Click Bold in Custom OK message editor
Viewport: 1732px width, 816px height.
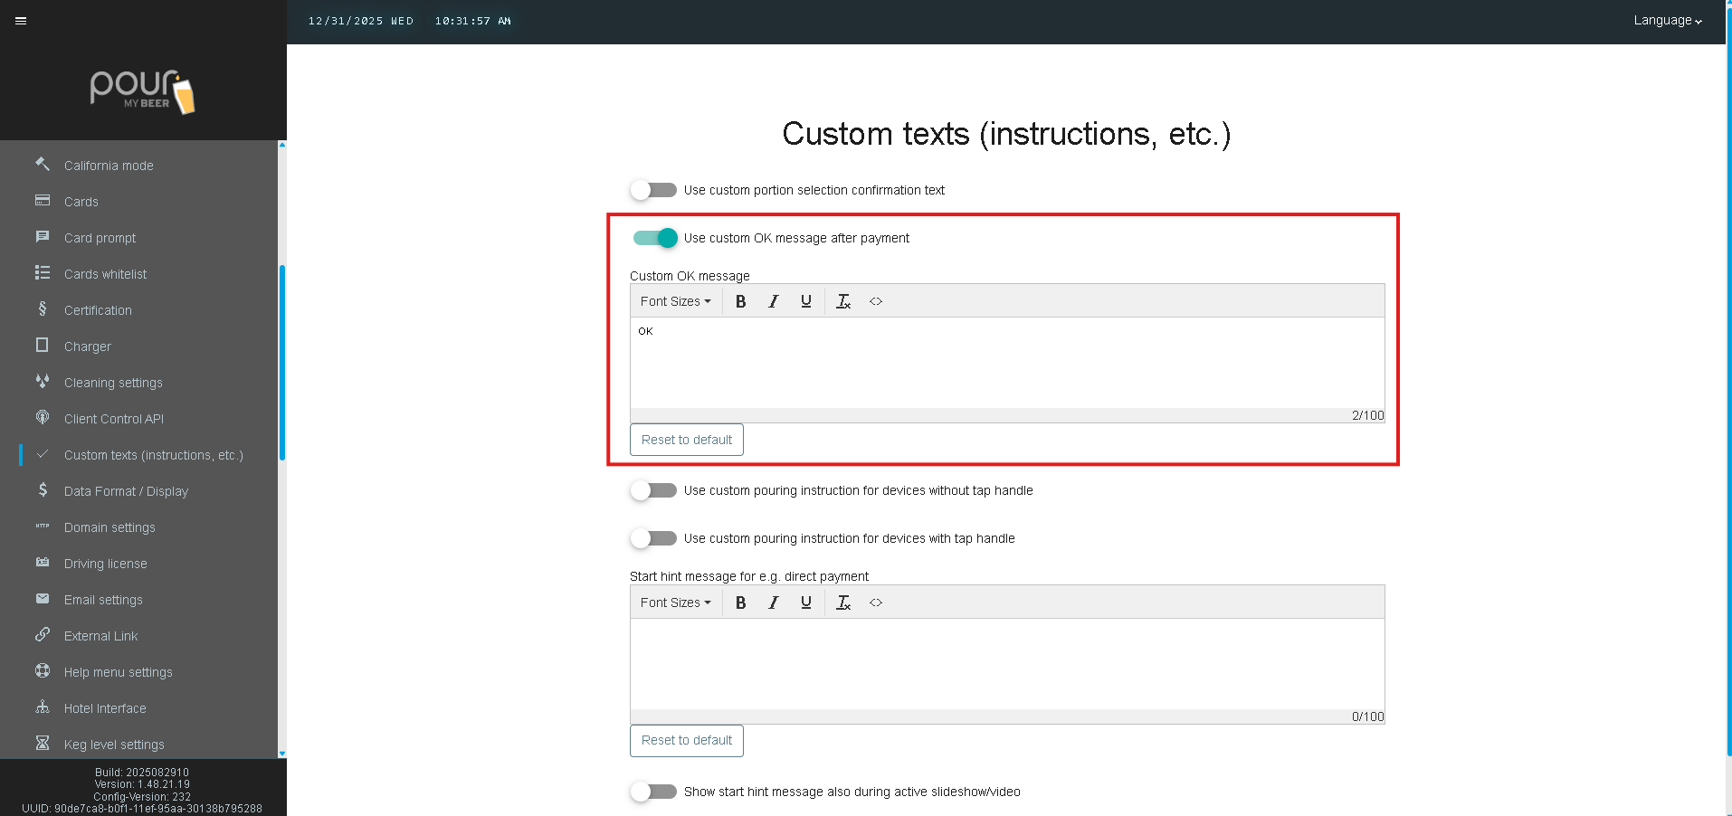click(740, 301)
